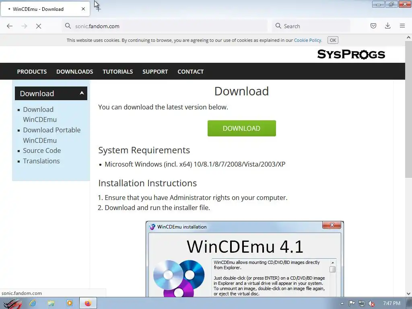Click the WinCDEmu installation screenshot image

(x=245, y=259)
